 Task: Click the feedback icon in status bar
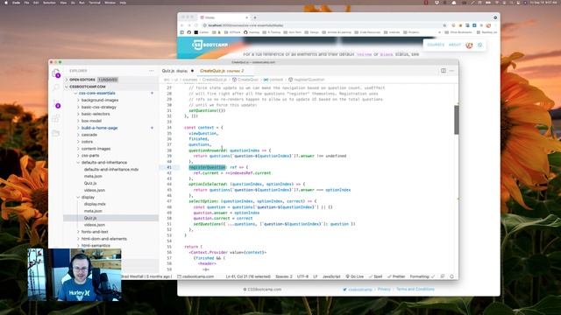[x=443, y=276]
